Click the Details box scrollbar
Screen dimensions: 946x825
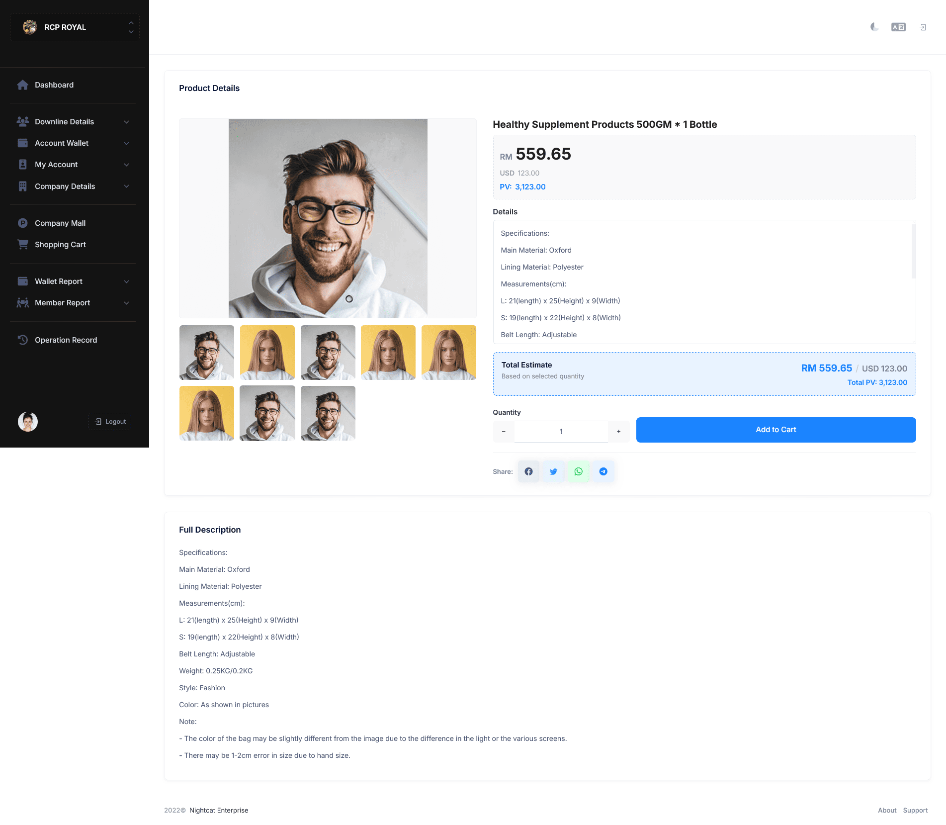click(x=914, y=251)
